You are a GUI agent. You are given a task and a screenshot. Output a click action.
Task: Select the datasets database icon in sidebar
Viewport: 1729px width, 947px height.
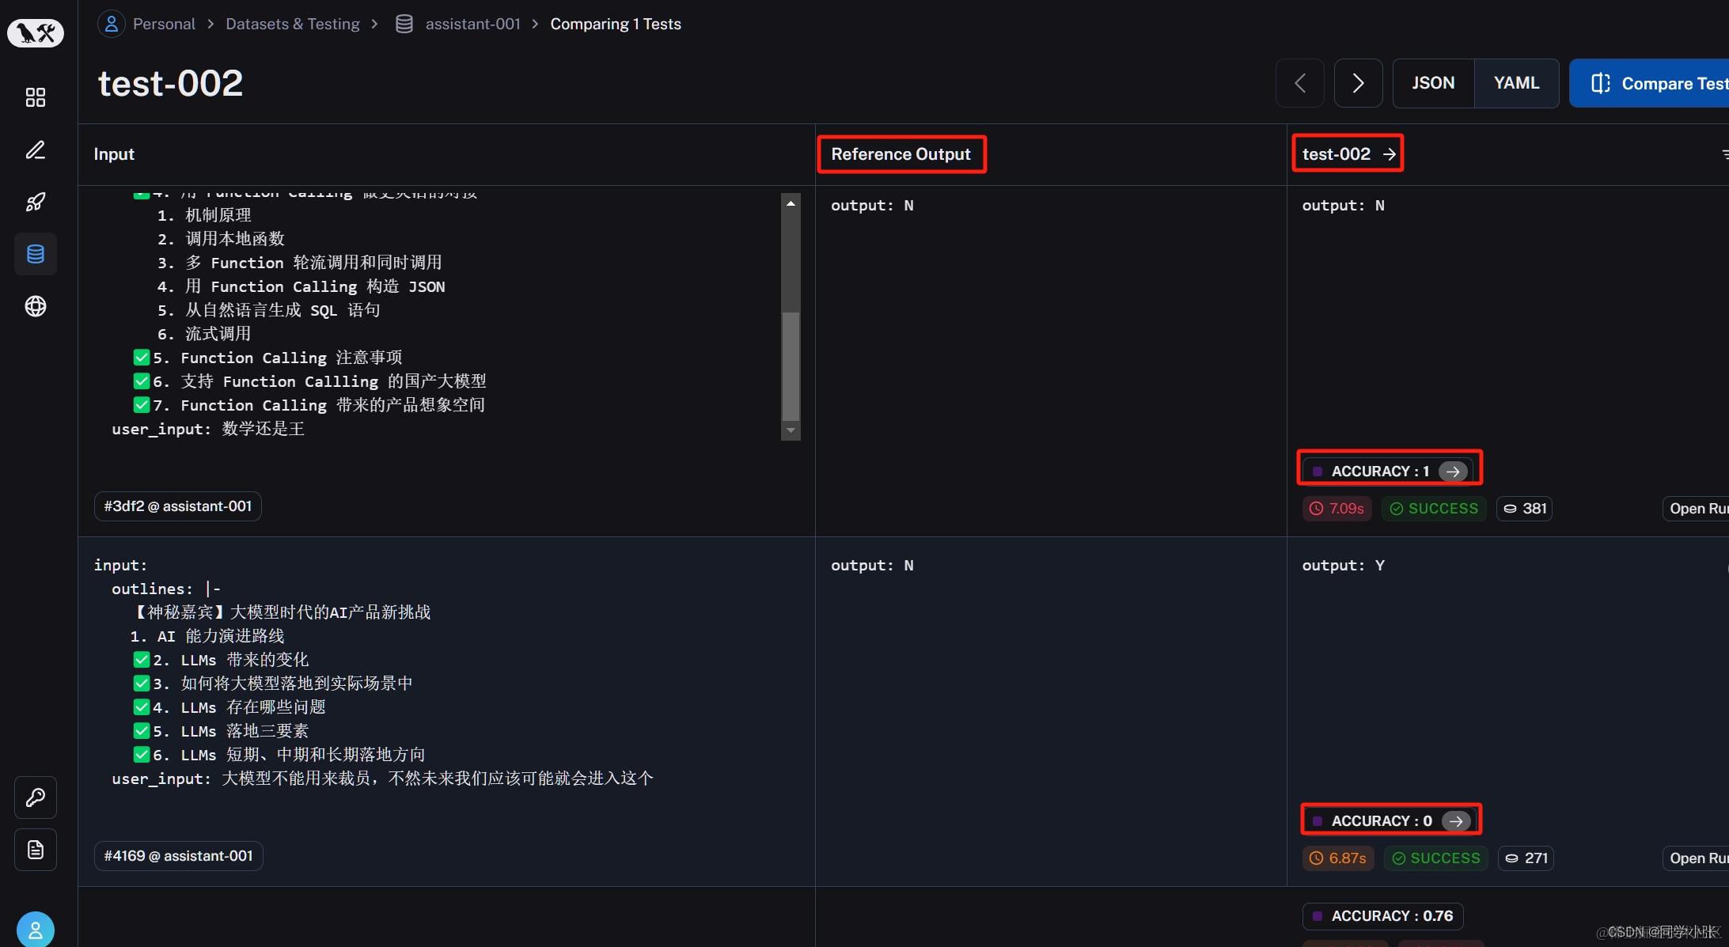pyautogui.click(x=36, y=254)
